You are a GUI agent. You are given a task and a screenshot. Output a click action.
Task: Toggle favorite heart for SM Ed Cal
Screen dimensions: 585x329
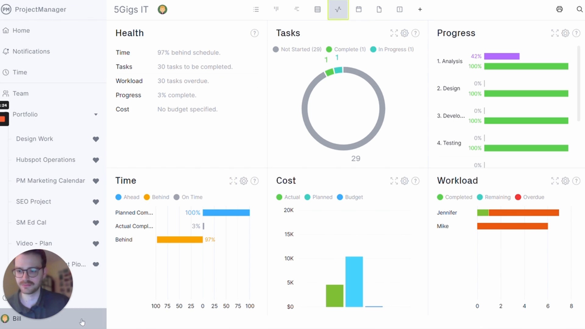click(96, 223)
